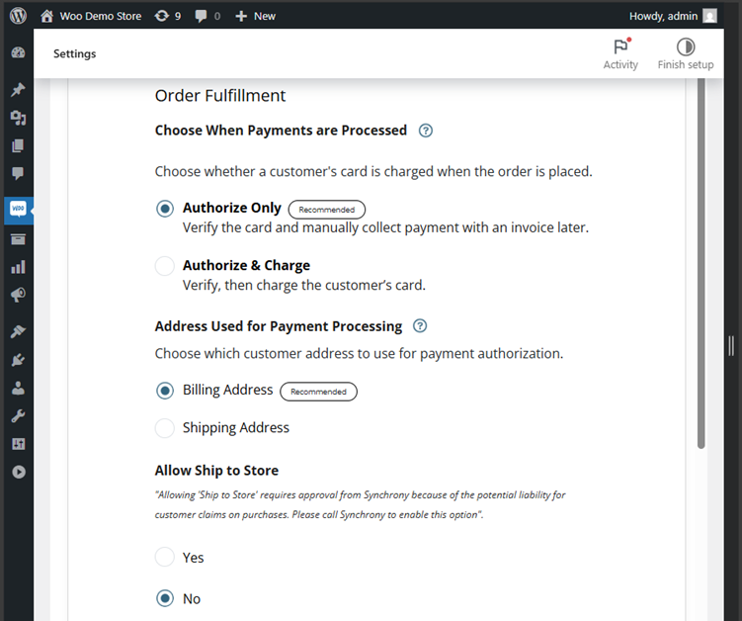Open the Analytics bar chart icon
This screenshot has width=742, height=621.
click(x=18, y=267)
